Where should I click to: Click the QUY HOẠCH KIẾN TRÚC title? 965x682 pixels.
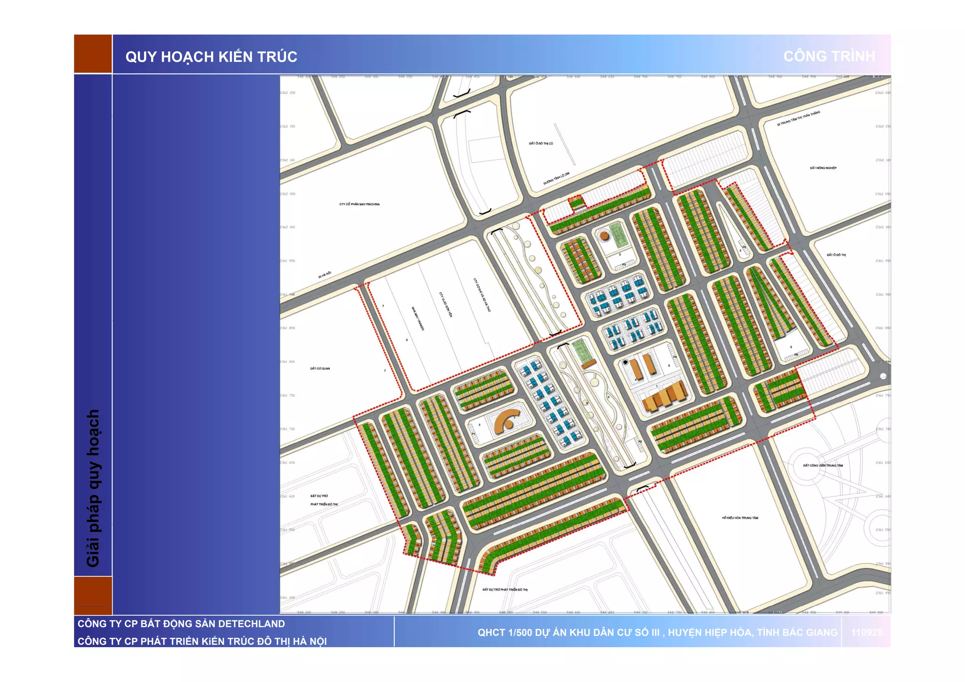(x=211, y=57)
